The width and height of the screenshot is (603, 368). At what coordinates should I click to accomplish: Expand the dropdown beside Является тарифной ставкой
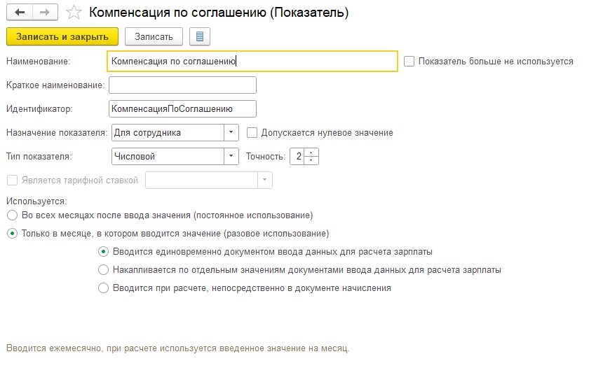[x=264, y=181]
